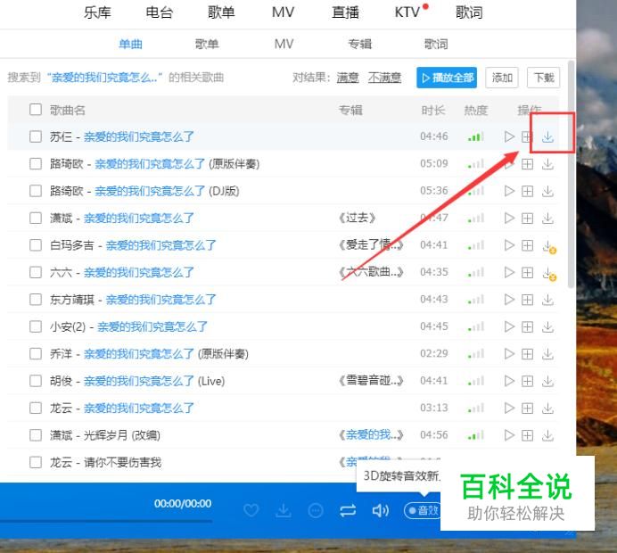Open album 《亲爱的我..》 link of 潇斌
Image resolution: width=617 pixels, height=553 pixels.
(371, 435)
